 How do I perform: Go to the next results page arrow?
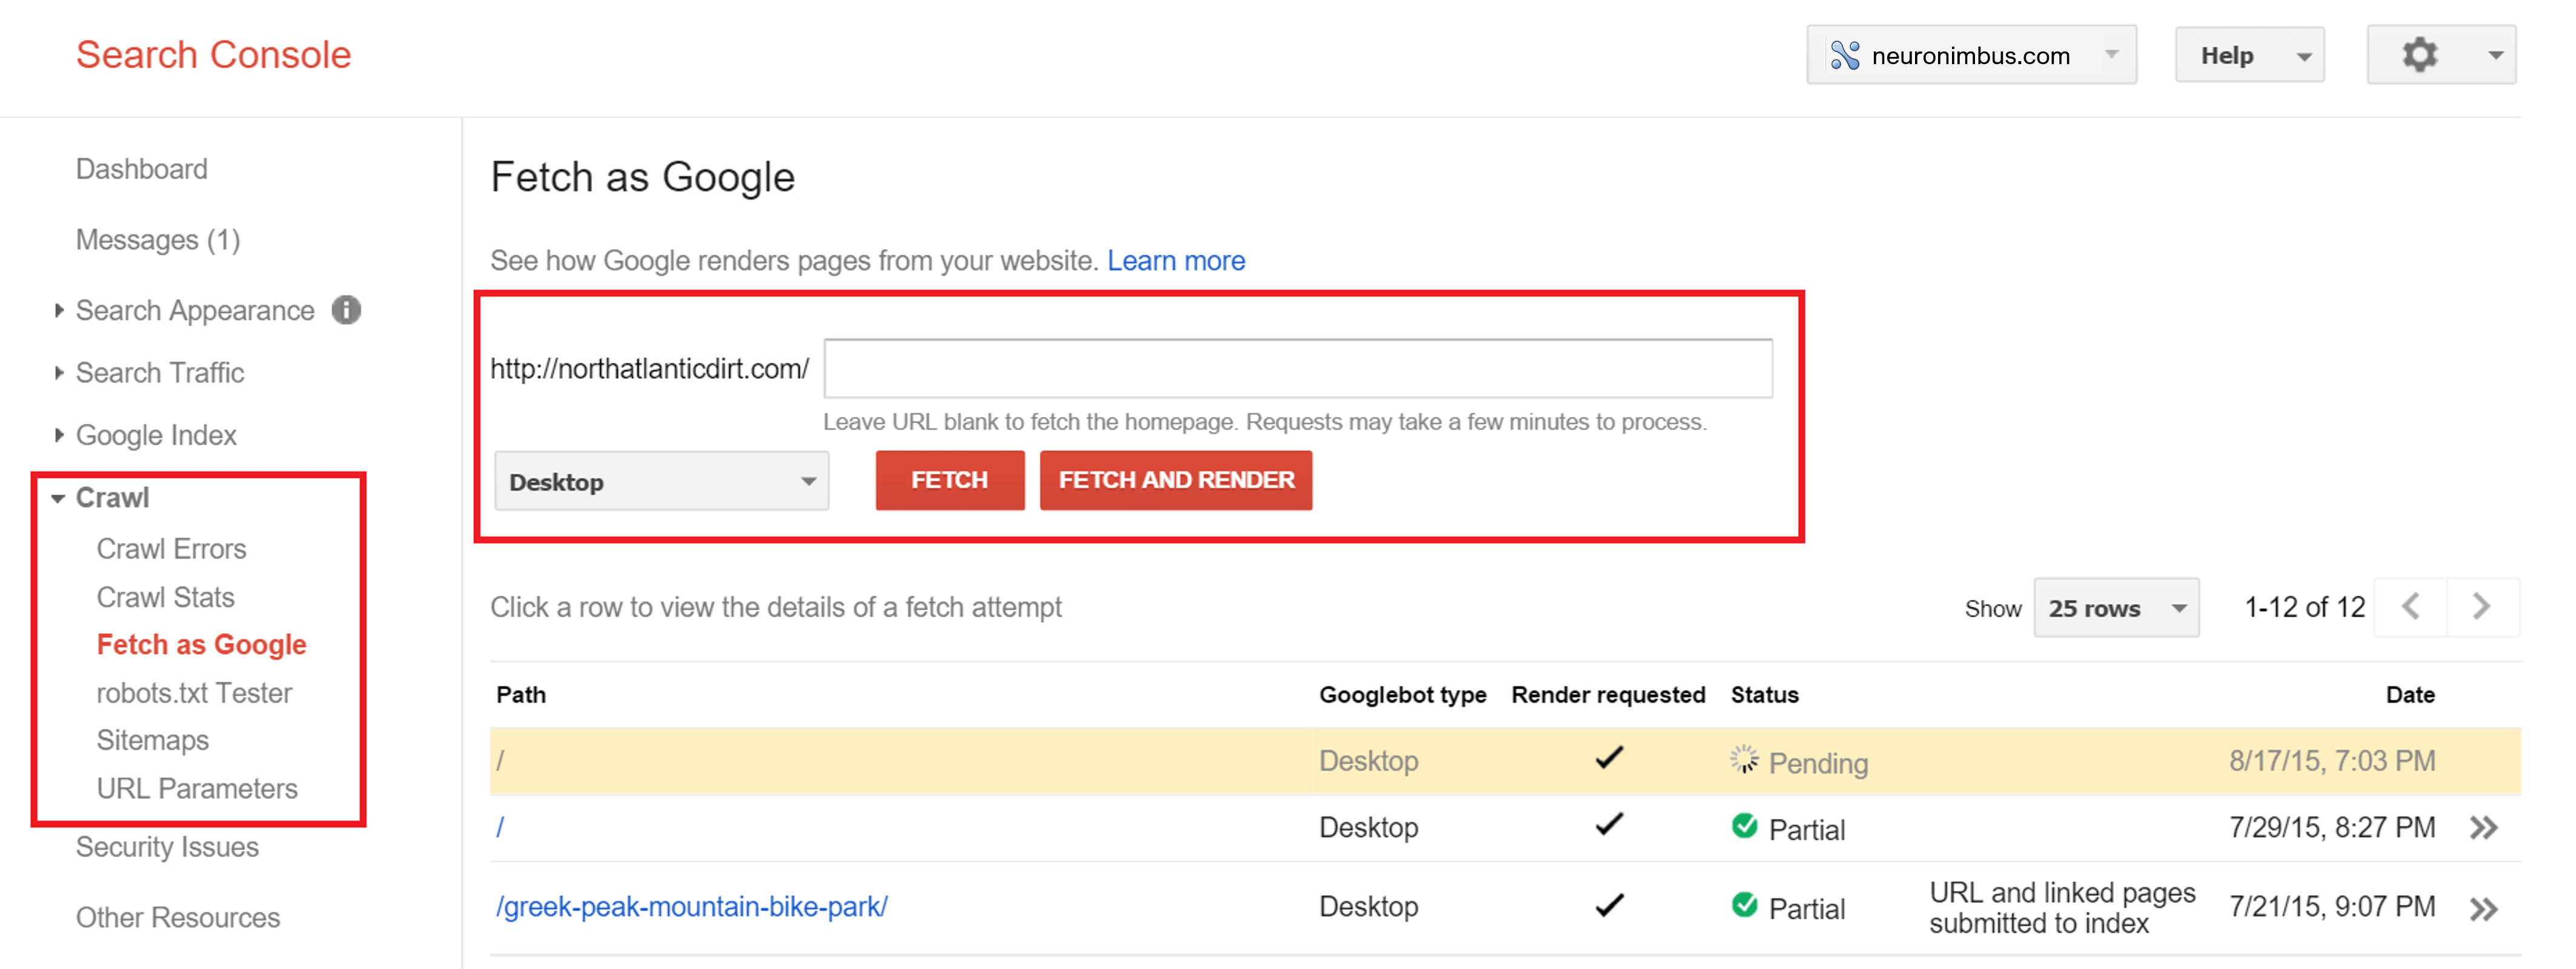tap(2483, 606)
